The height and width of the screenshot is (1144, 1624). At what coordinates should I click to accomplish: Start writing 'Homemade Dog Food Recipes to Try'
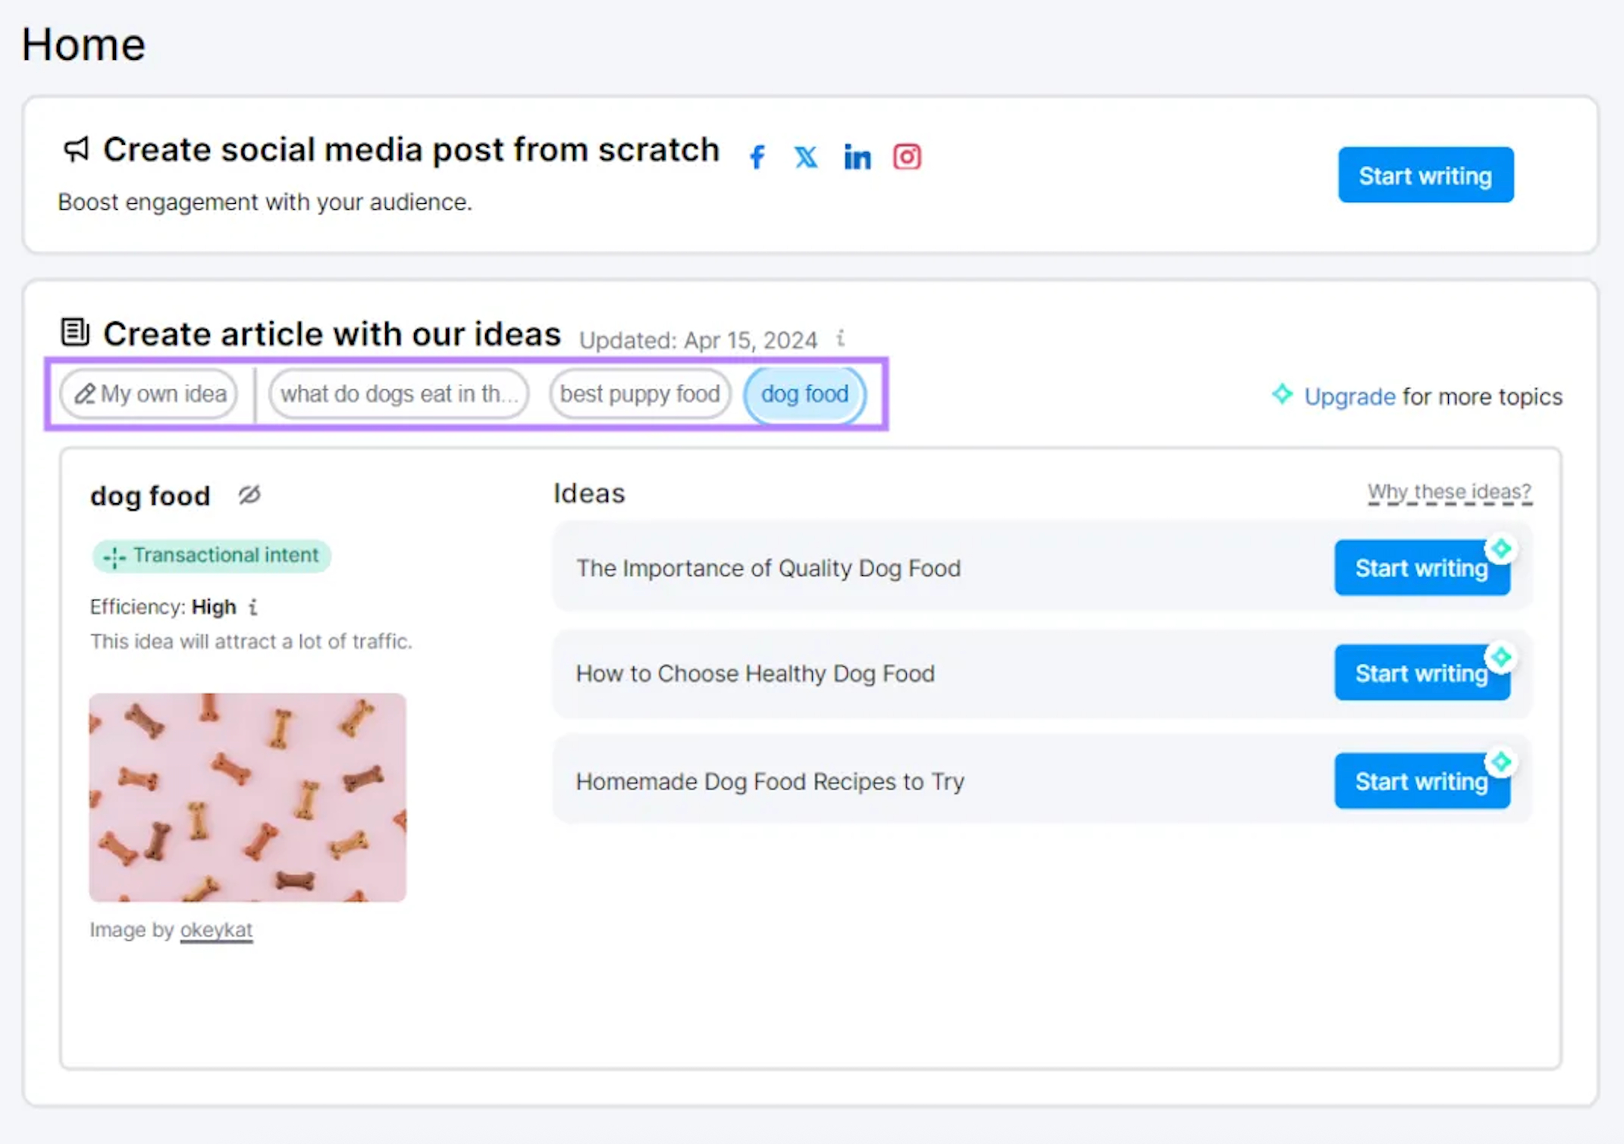tap(1421, 781)
